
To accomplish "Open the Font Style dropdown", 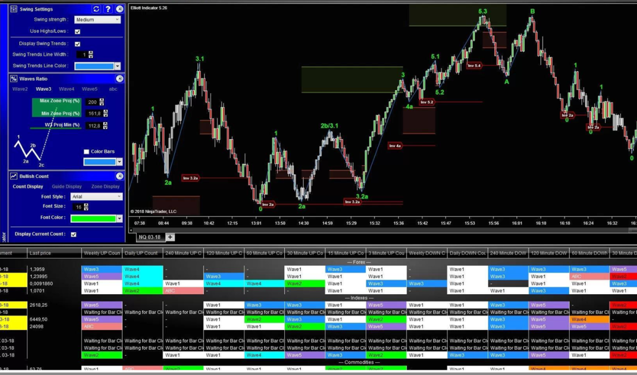I will pyautogui.click(x=96, y=197).
